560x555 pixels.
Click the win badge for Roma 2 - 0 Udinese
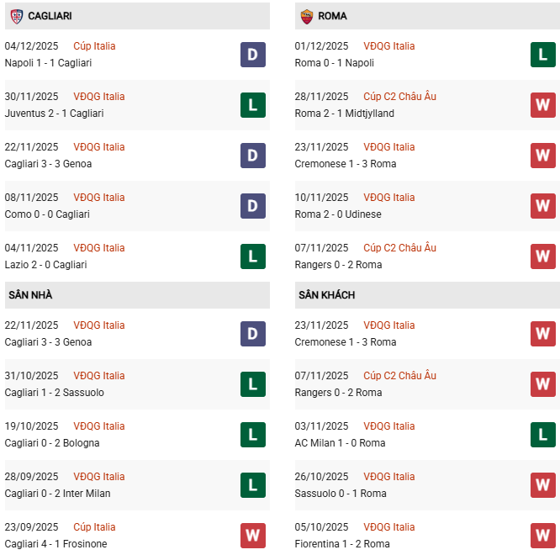[x=543, y=206]
